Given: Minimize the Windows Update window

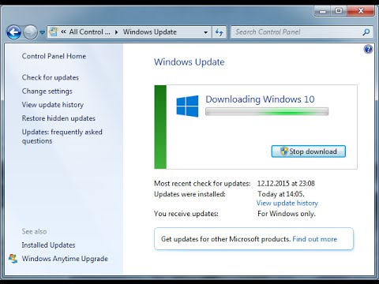Looking at the screenshot, I should [x=323, y=11].
